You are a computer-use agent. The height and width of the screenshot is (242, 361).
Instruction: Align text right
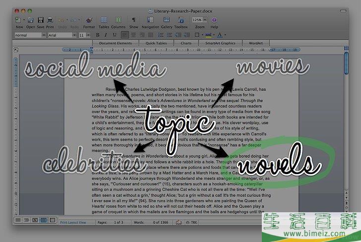click(x=142, y=35)
